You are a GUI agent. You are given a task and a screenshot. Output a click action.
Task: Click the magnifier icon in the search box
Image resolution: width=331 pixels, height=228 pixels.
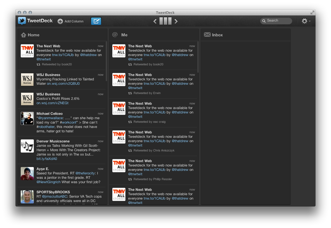point(264,21)
